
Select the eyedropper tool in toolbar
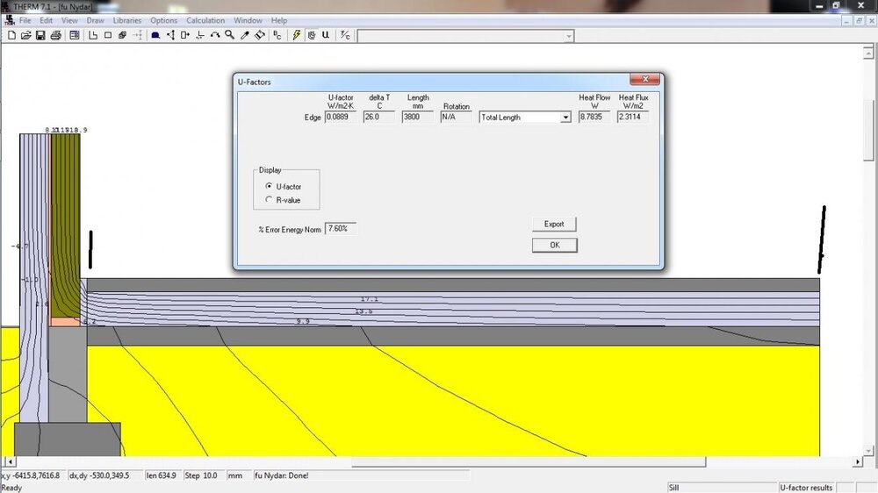click(245, 36)
